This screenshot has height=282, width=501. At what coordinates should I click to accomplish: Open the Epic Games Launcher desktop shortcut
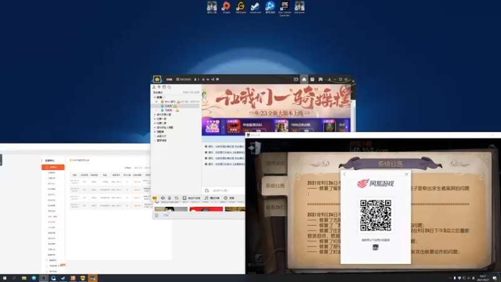285,8
